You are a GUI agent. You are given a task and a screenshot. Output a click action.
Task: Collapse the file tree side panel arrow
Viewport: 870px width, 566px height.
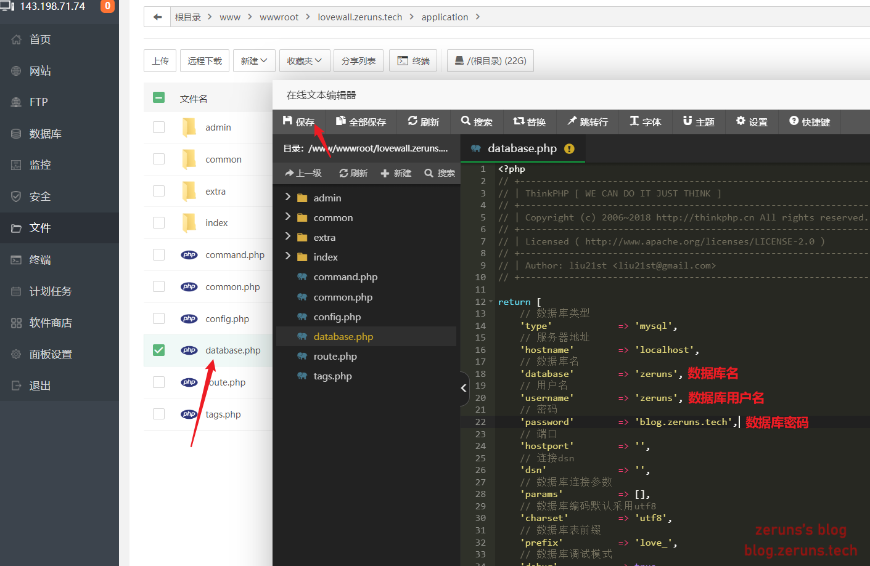coord(464,388)
